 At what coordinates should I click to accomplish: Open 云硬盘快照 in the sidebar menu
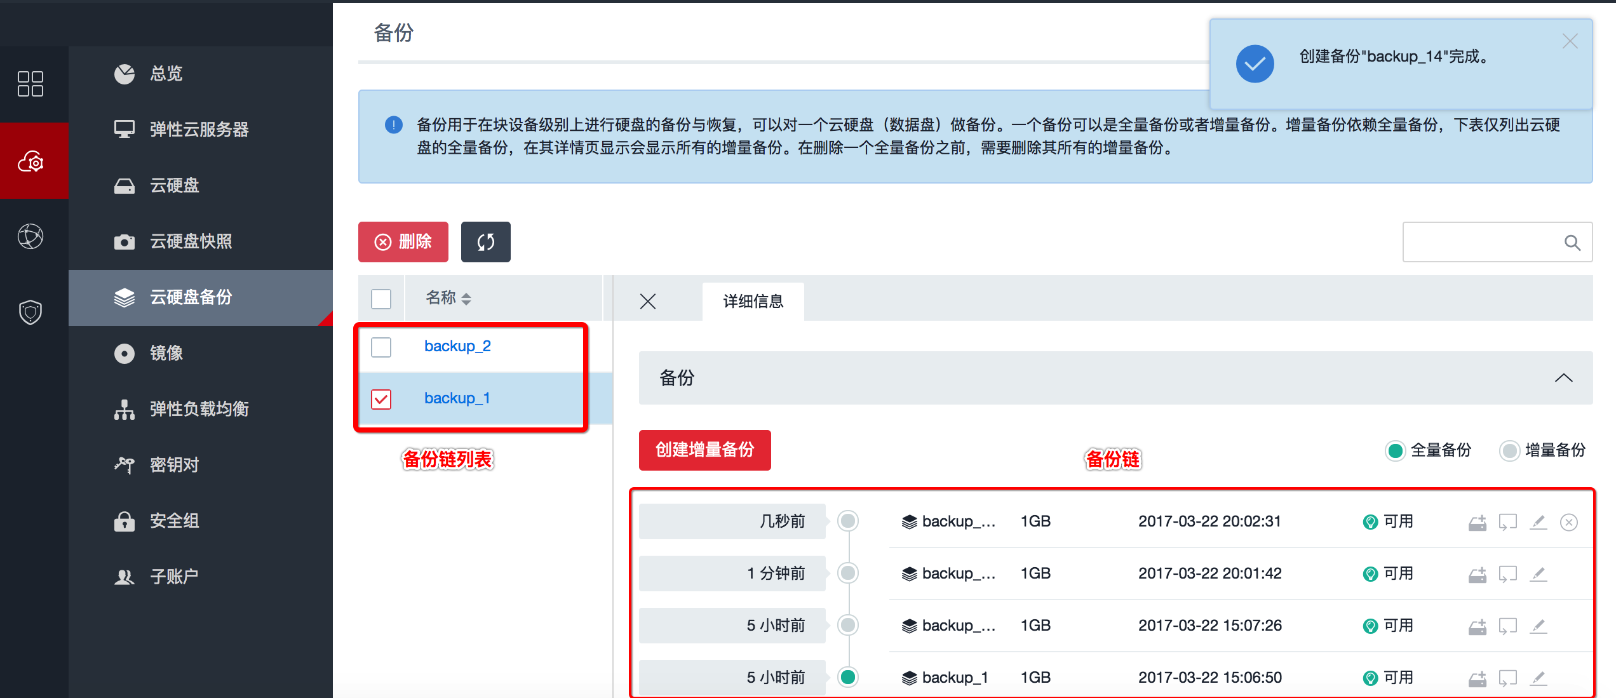pyautogui.click(x=191, y=241)
